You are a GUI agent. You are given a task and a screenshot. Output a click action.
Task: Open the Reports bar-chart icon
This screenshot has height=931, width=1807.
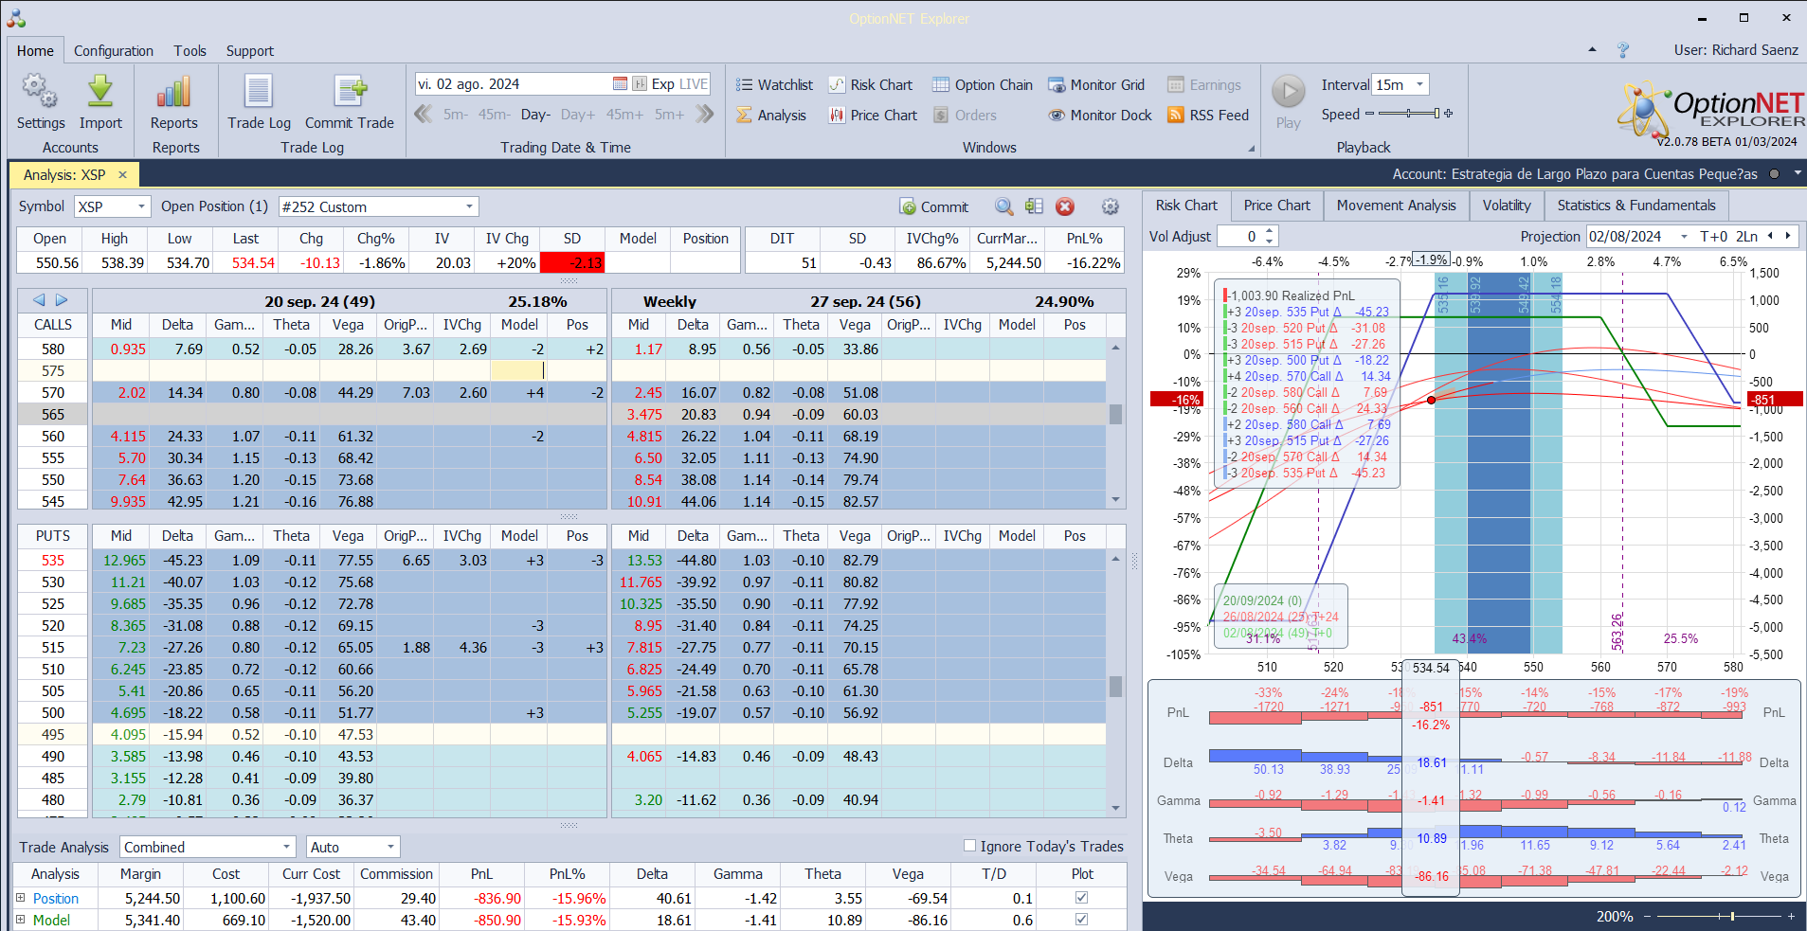pyautogui.click(x=174, y=92)
